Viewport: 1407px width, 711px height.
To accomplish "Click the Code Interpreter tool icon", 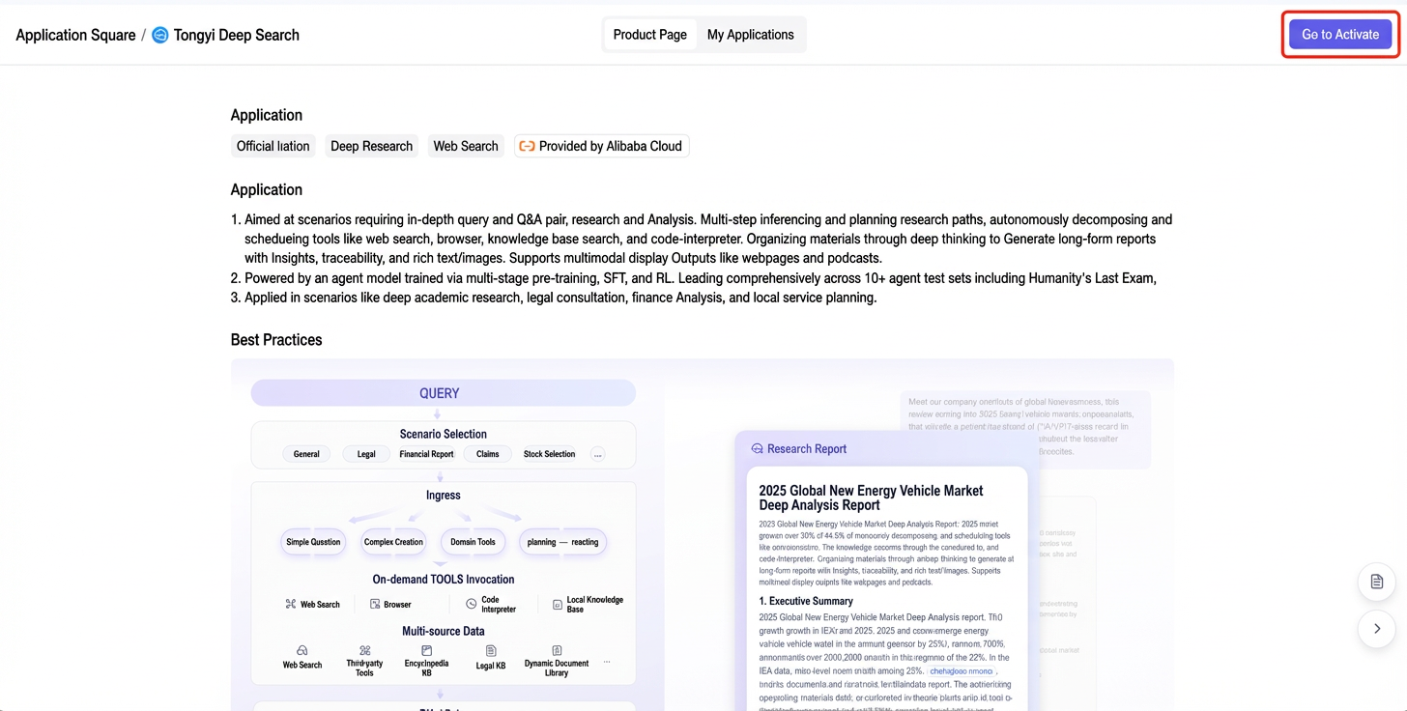I will click(x=472, y=604).
